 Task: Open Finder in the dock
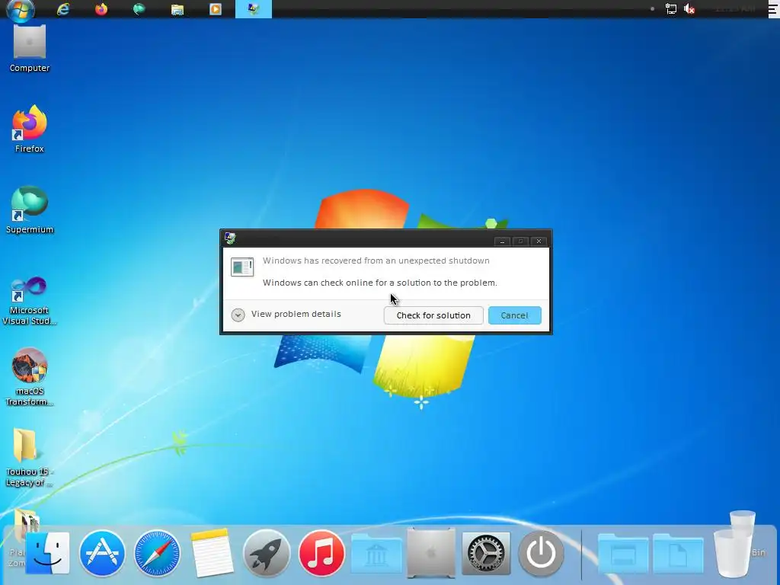pos(47,553)
